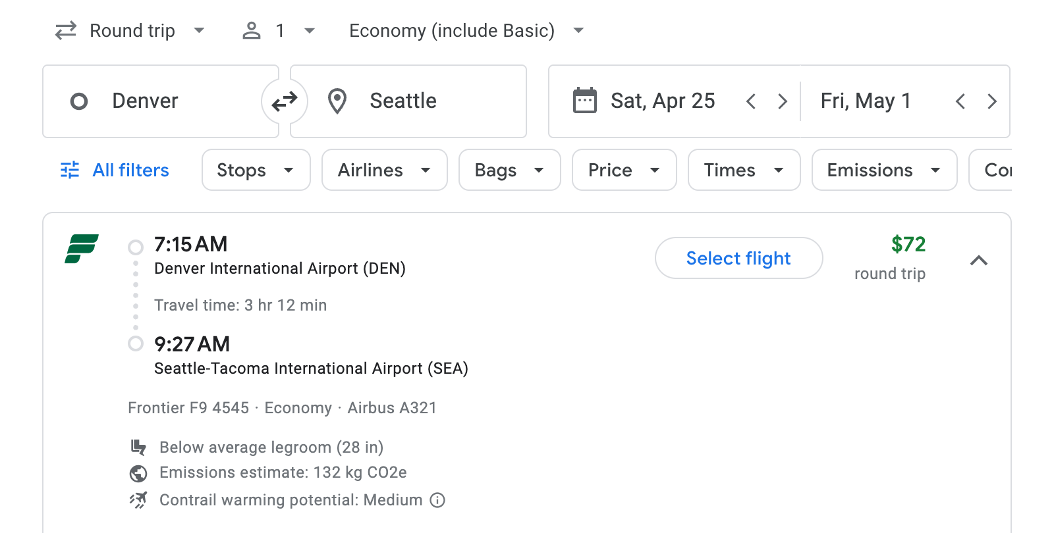Open the Price filter
The image size is (1054, 533).
(623, 170)
